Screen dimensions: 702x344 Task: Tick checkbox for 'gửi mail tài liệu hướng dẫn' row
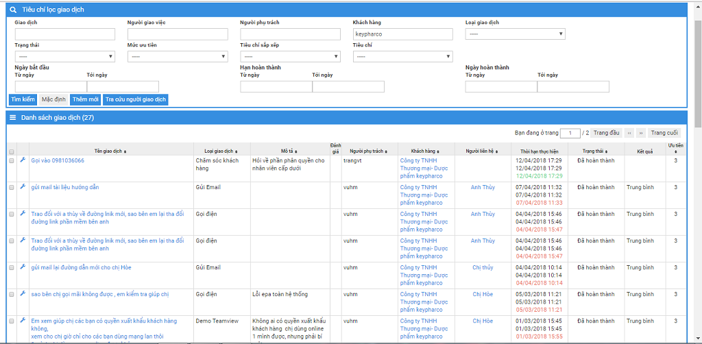click(12, 188)
